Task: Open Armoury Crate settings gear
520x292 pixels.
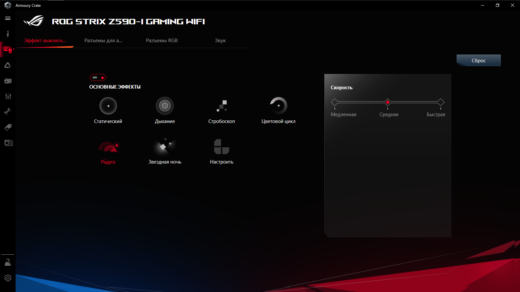Action: click(x=8, y=278)
